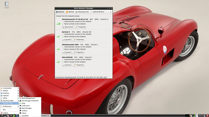Open the Trash icon on the desktop
Image resolution: width=209 pixels, height=117 pixels.
coord(6,5)
